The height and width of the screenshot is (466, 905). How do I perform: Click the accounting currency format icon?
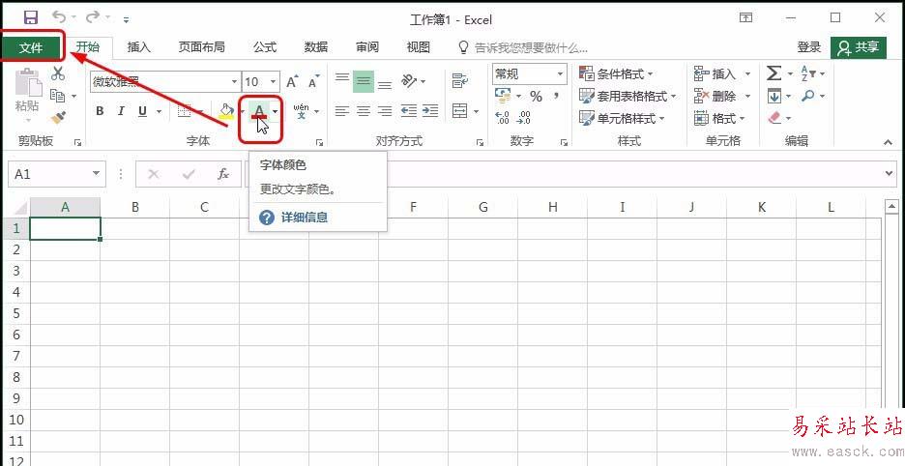(x=503, y=96)
